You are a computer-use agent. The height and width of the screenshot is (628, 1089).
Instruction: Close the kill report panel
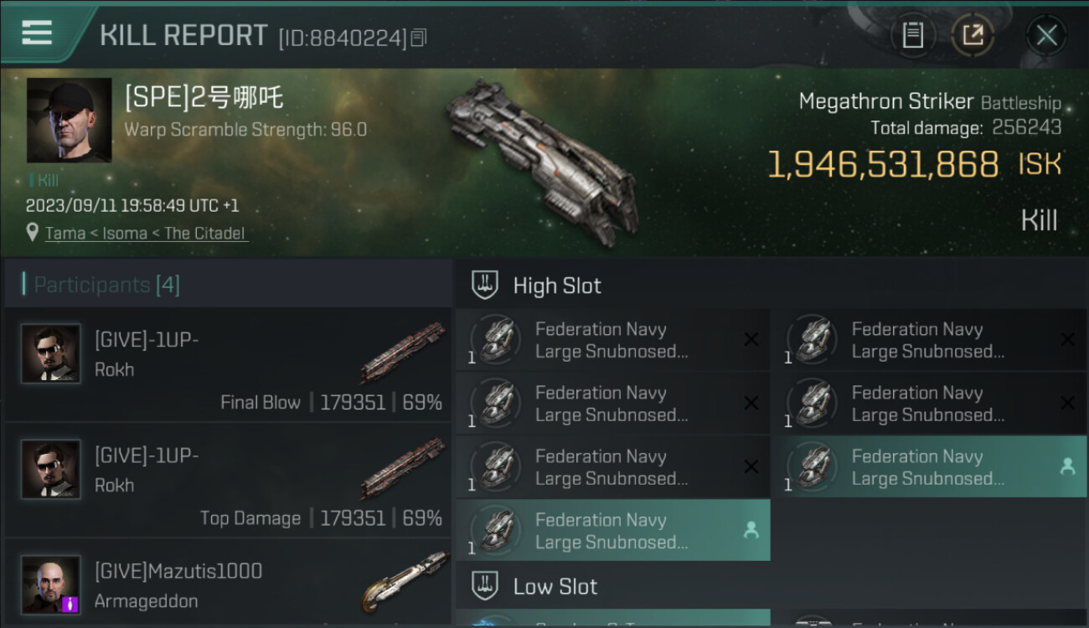click(1046, 35)
